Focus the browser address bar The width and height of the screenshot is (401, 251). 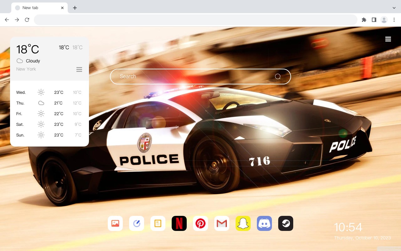[195, 20]
